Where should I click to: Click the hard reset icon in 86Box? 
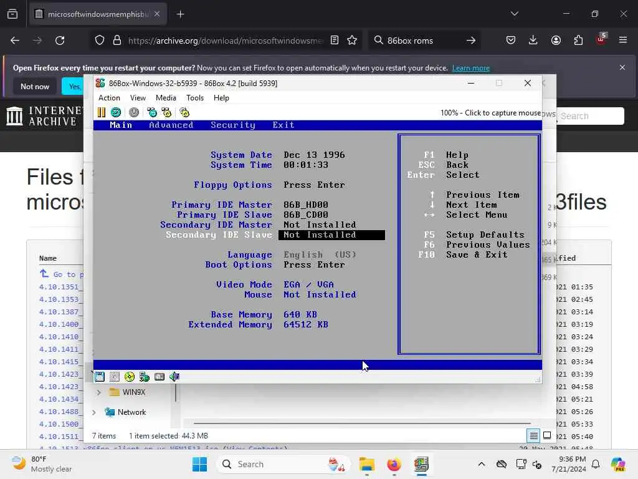click(x=115, y=112)
